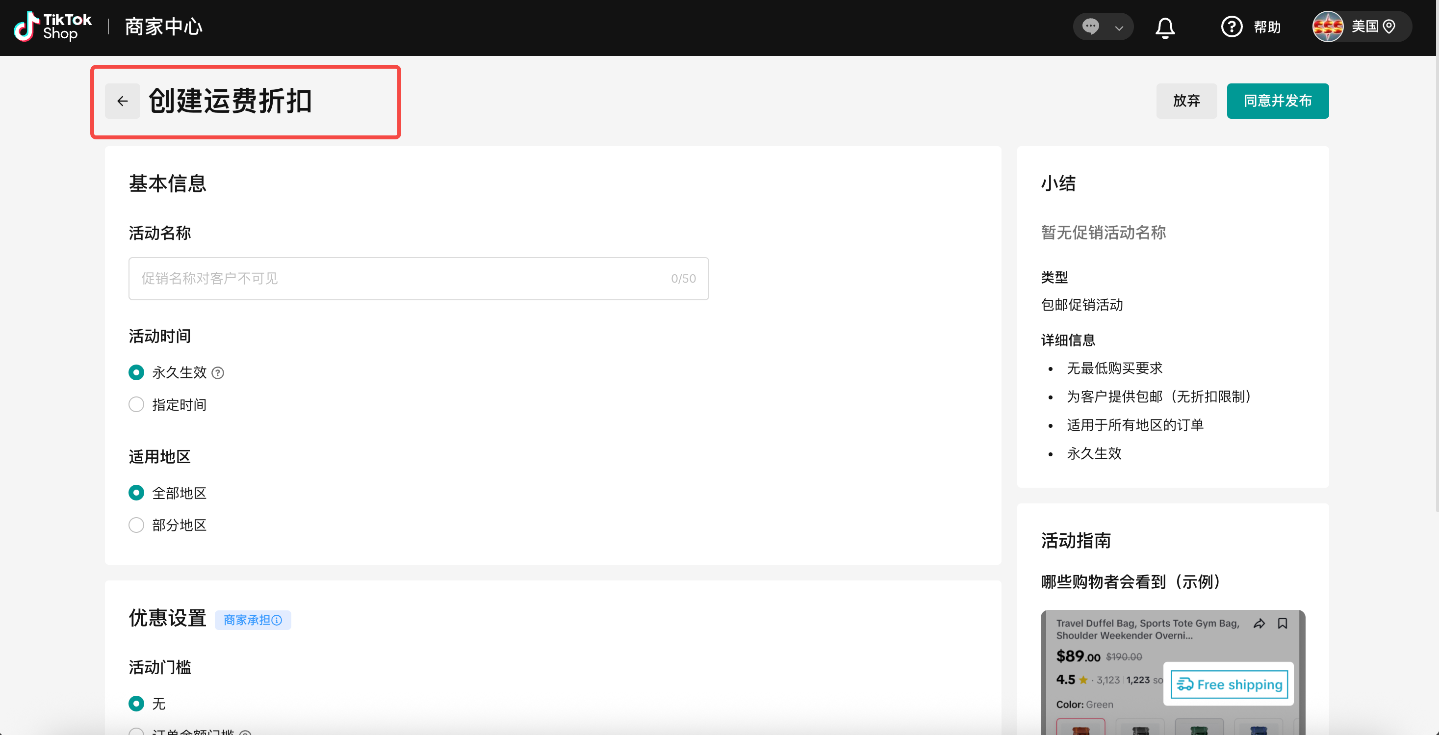The height and width of the screenshot is (735, 1439).
Task: Open the notification bell
Action: [1165, 27]
